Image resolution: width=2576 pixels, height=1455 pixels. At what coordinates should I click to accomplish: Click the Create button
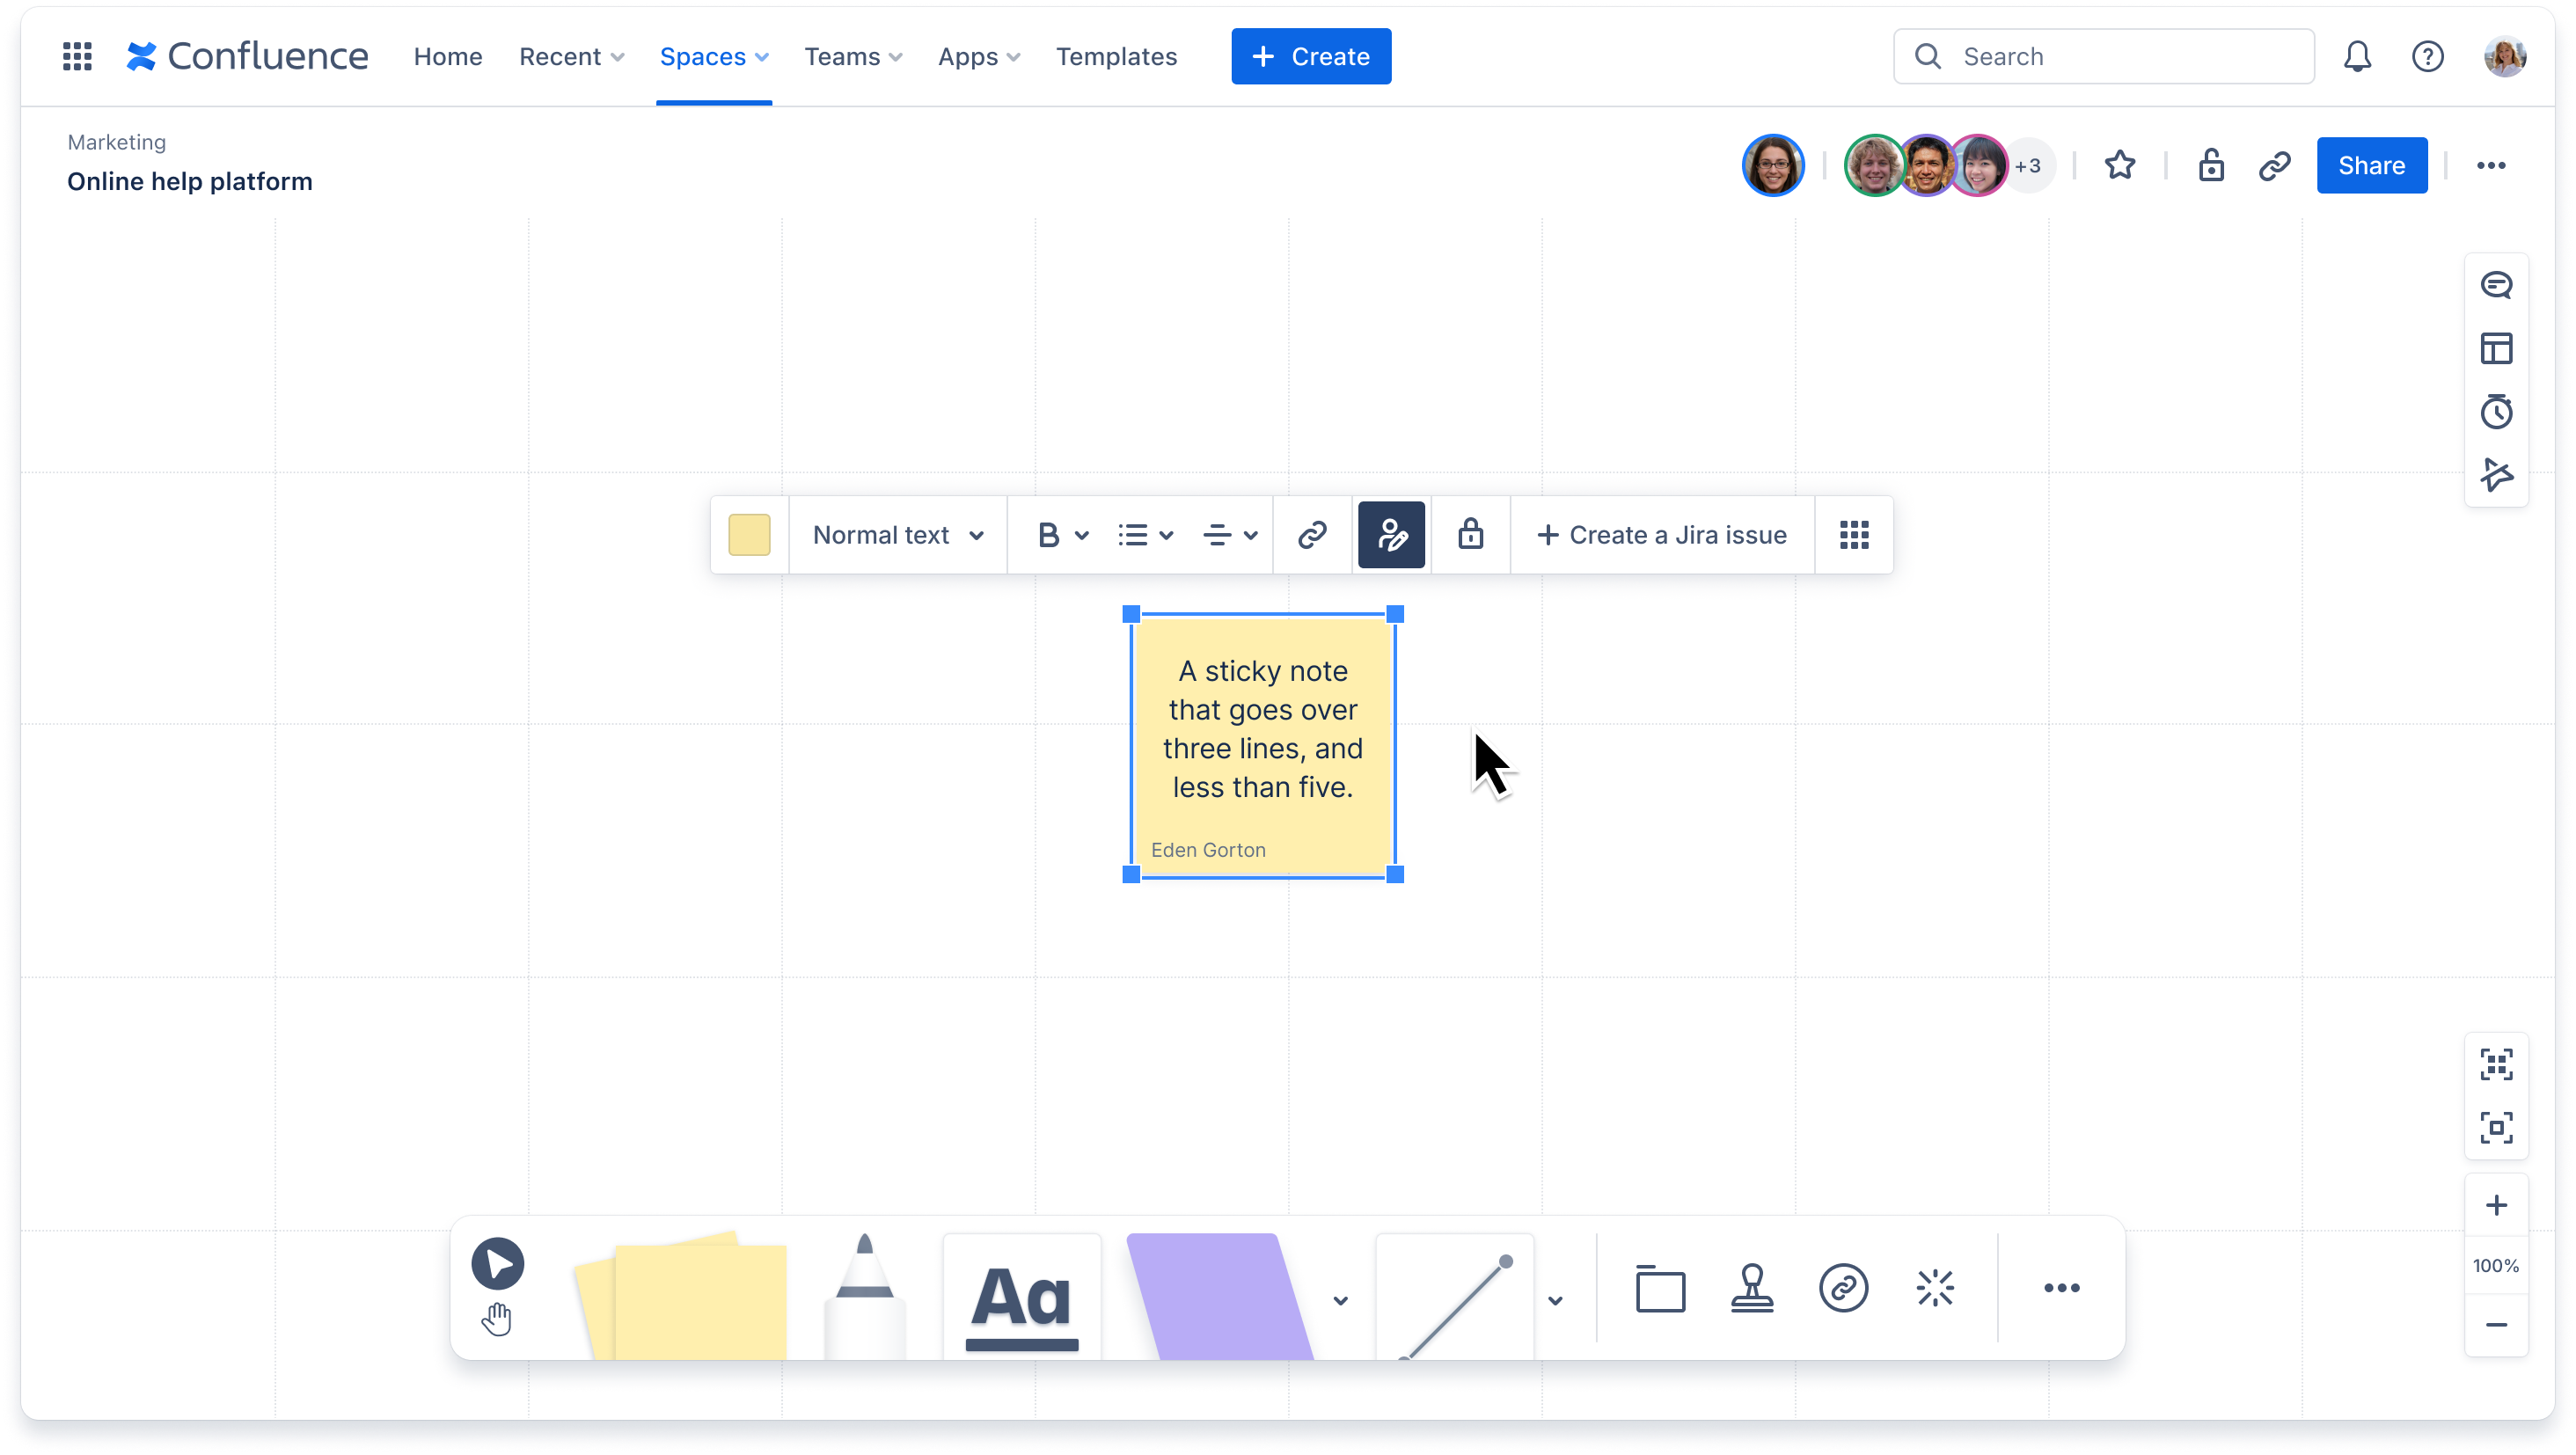pyautogui.click(x=1311, y=56)
